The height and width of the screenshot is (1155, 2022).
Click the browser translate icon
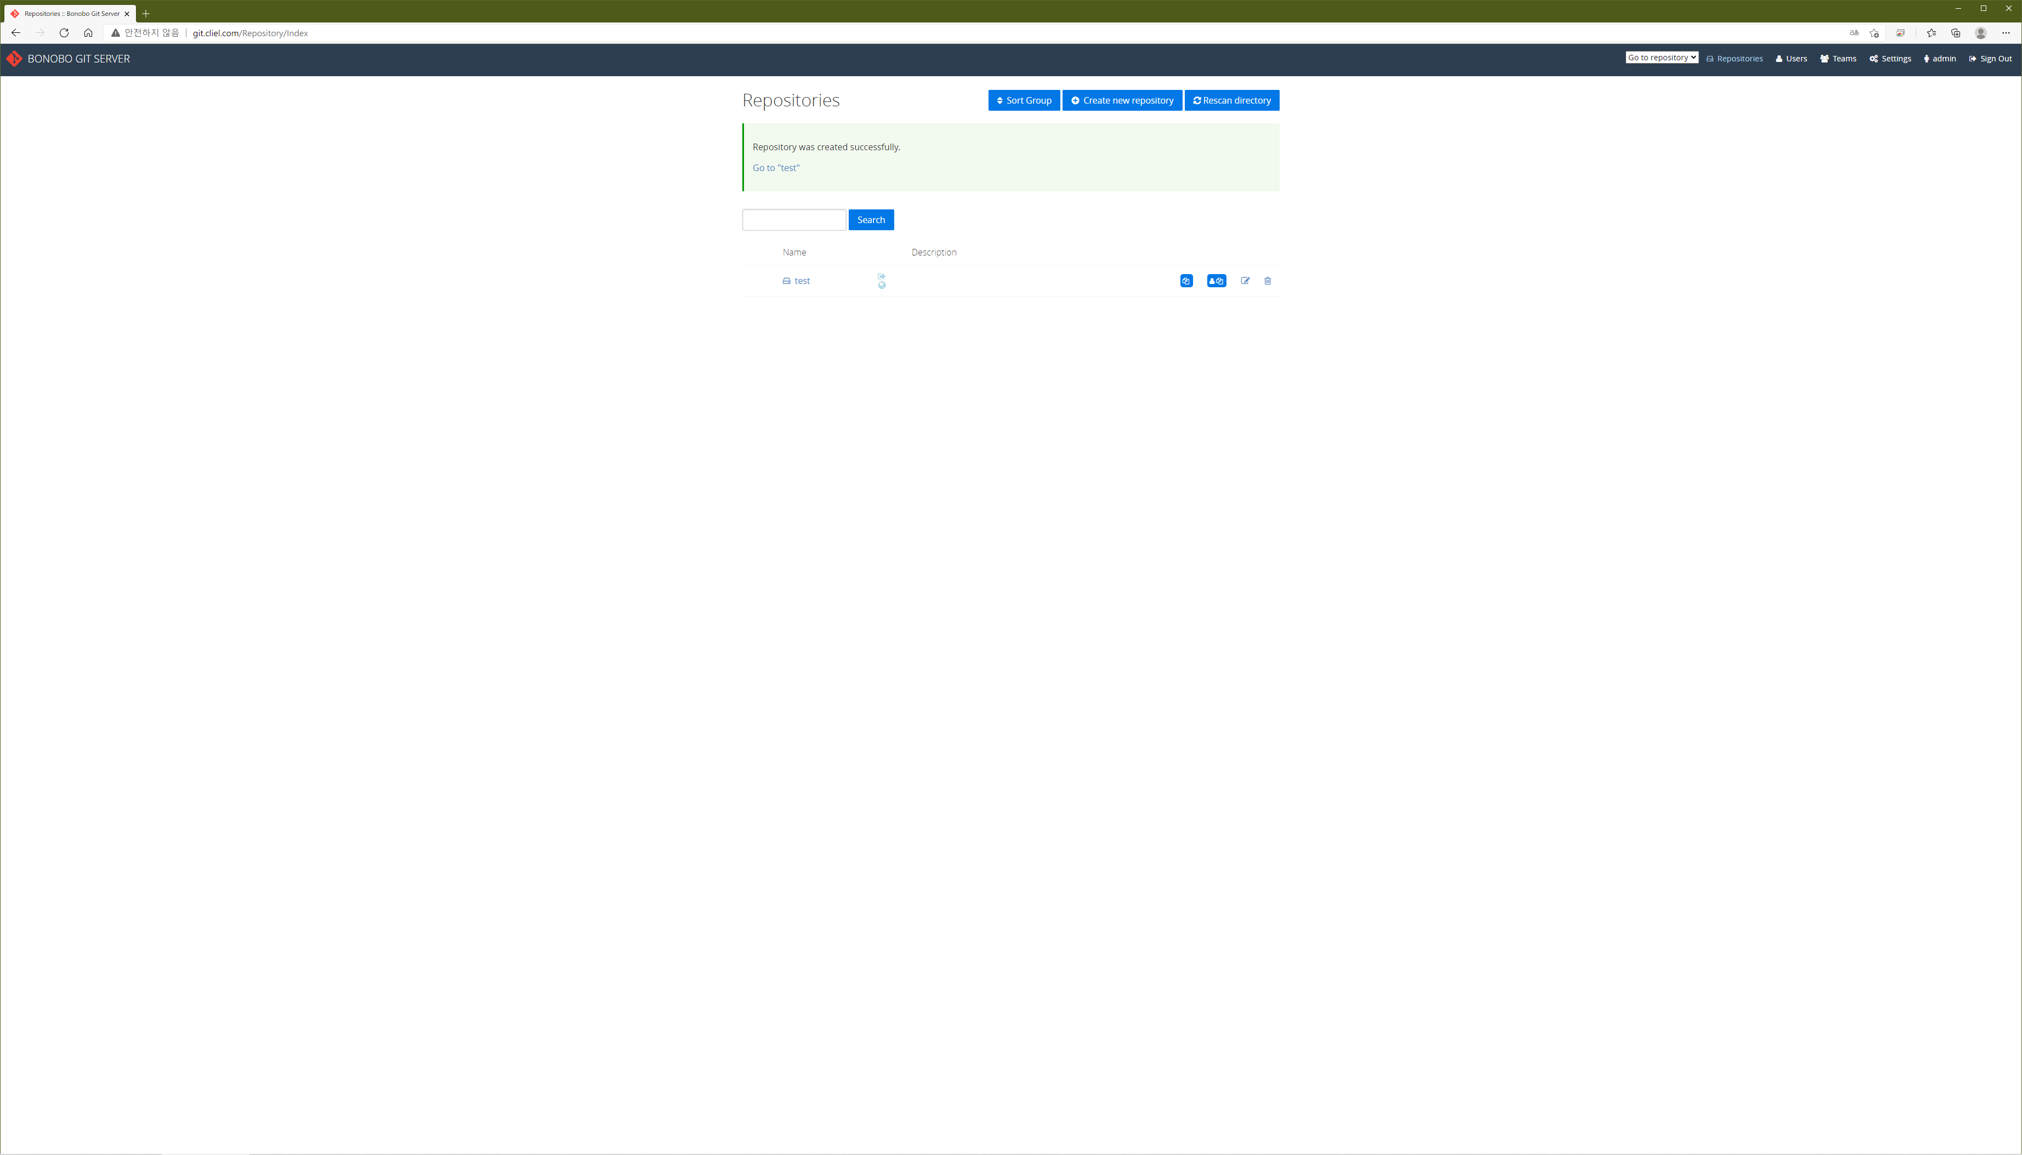tap(1854, 33)
